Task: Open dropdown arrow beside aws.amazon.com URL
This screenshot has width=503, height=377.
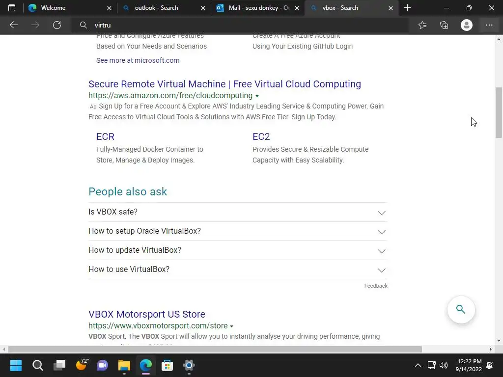Action: [x=257, y=96]
